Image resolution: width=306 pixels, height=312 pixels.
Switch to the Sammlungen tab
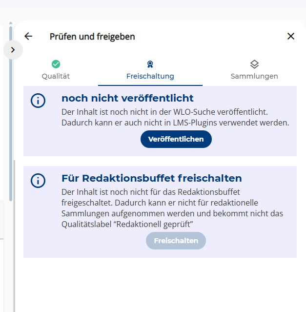tap(254, 70)
